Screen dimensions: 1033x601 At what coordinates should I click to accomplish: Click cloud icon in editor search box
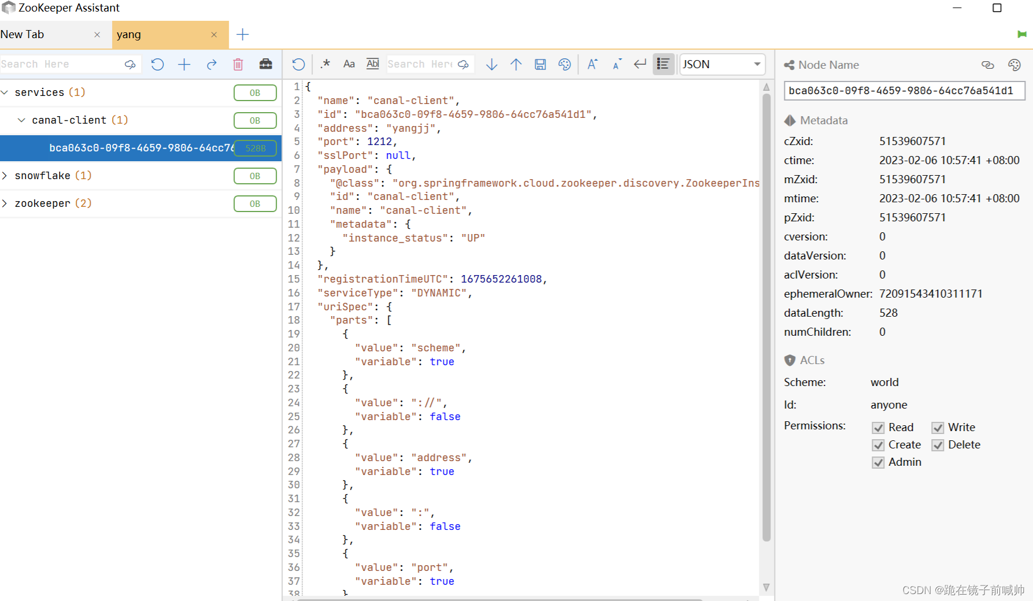click(463, 64)
